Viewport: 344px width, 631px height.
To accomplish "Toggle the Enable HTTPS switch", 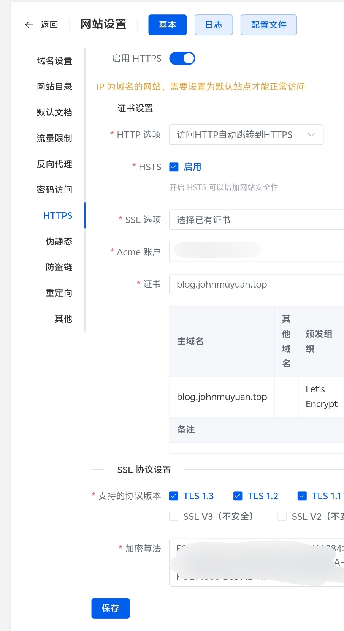I will pyautogui.click(x=182, y=59).
